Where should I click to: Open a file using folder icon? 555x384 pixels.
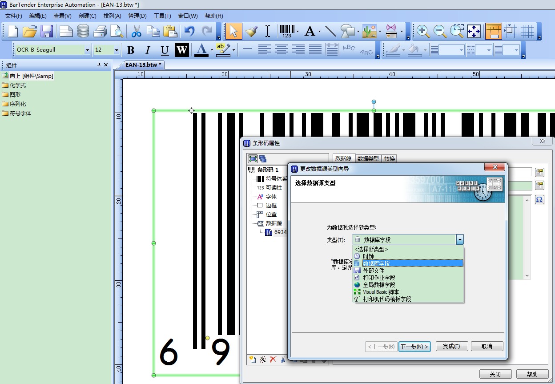(x=30, y=32)
